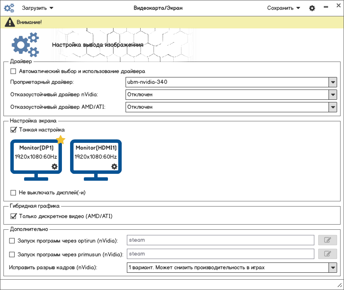Open the Сохранить menu
The width and height of the screenshot is (344, 290).
point(283,8)
